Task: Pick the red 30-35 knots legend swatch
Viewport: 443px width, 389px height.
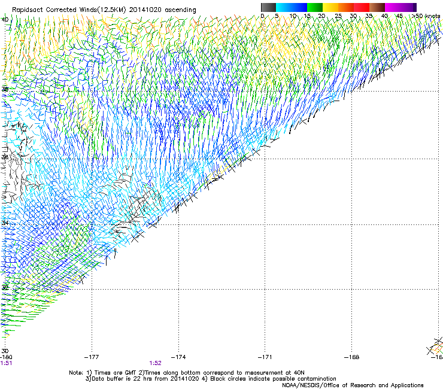Action: 362,7
